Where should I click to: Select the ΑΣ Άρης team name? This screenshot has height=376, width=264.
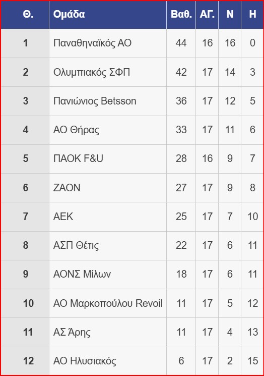[72, 332]
